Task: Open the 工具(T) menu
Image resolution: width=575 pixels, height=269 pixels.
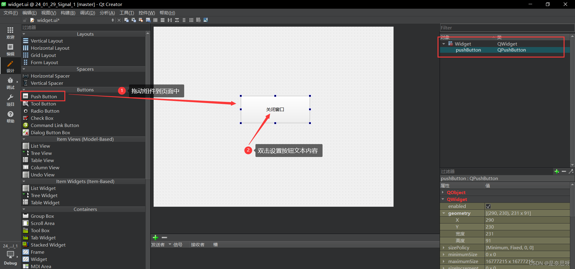Action: pyautogui.click(x=127, y=13)
